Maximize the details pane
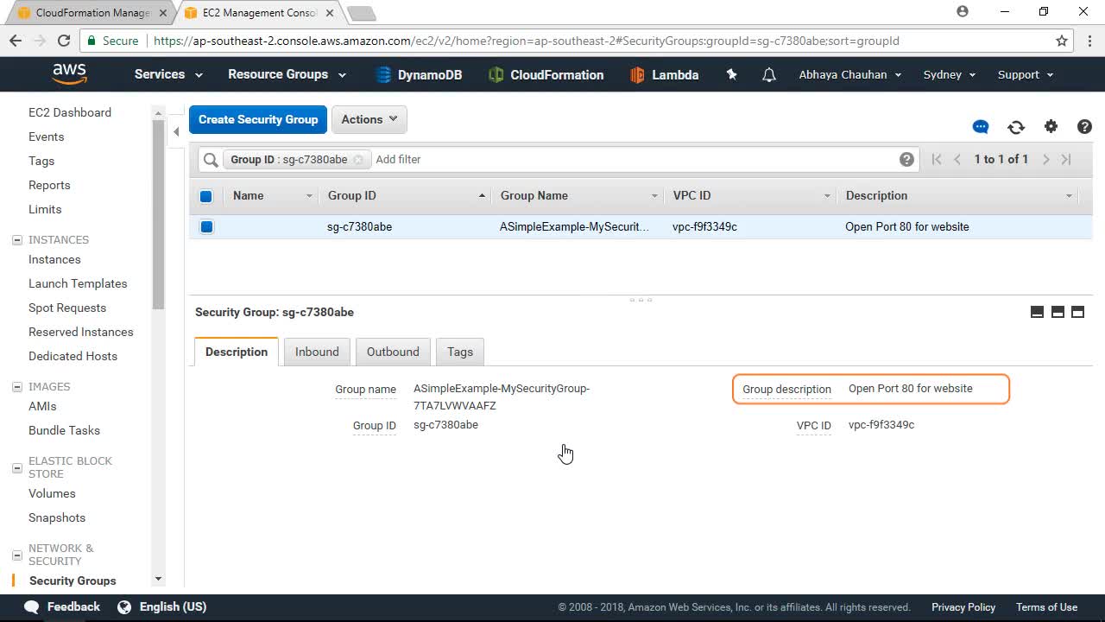Screen dimensions: 1105x622 [1077, 312]
